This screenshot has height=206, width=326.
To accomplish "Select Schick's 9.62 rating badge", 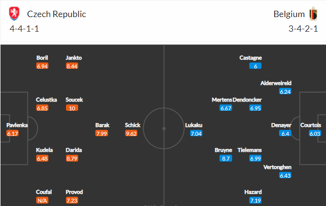I will (131, 133).
